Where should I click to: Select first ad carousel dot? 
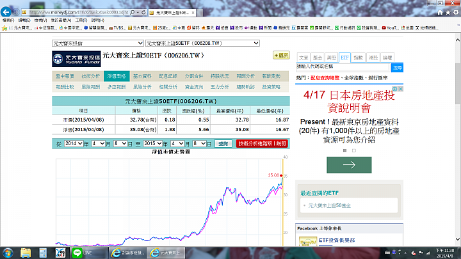(x=345, y=151)
